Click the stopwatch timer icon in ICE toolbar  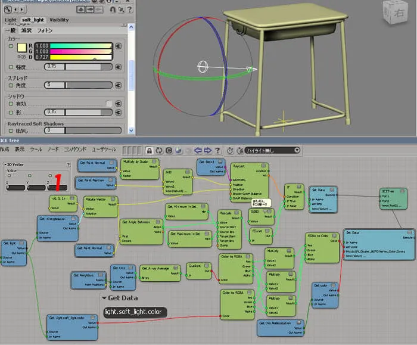pyautogui.click(x=230, y=151)
